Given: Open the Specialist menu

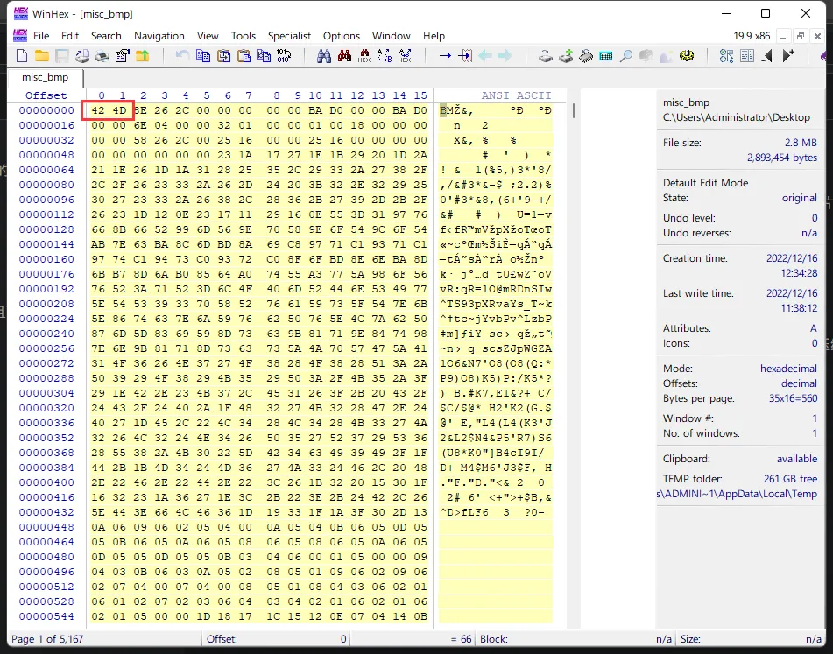Looking at the screenshot, I should click(x=289, y=36).
